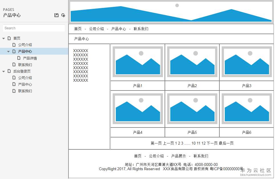Click the 产品6 image thumbnail
This screenshot has height=179, width=275.
click(x=246, y=109)
